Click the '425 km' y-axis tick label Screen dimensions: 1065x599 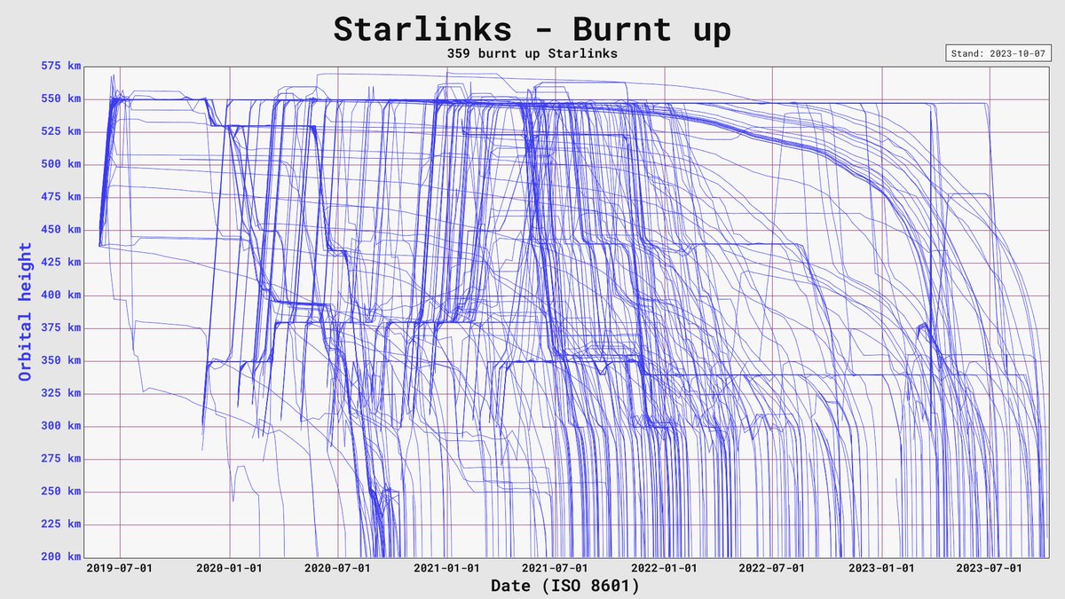(60, 263)
